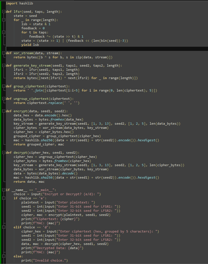Click 'cipher_hex = ungroup_ciphertext(cipher_hex)' line

(x=55, y=157)
